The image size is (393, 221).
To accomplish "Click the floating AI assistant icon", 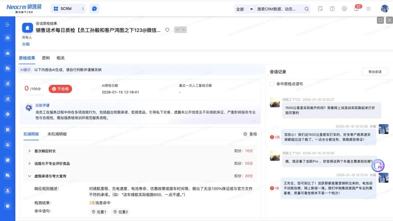I will click(378, 166).
